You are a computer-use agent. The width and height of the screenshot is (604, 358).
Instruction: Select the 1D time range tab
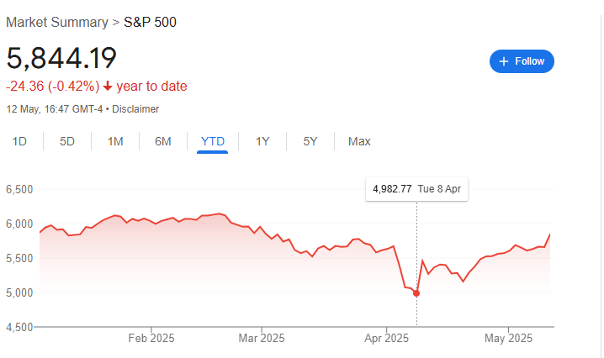19,141
